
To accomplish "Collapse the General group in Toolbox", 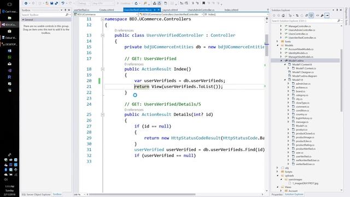I will click(23, 20).
